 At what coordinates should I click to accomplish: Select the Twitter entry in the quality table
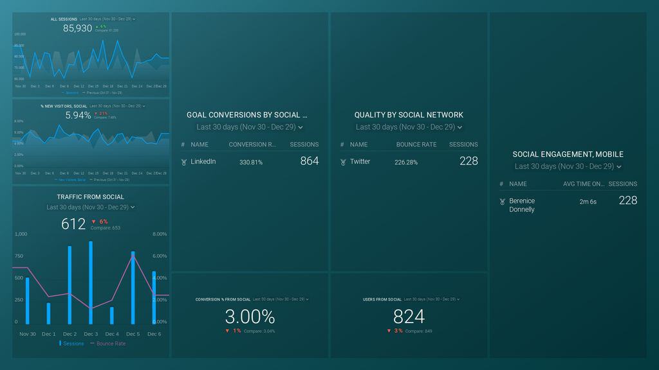point(362,162)
